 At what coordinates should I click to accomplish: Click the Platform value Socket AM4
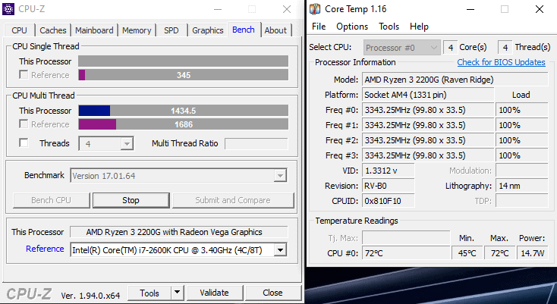point(428,95)
